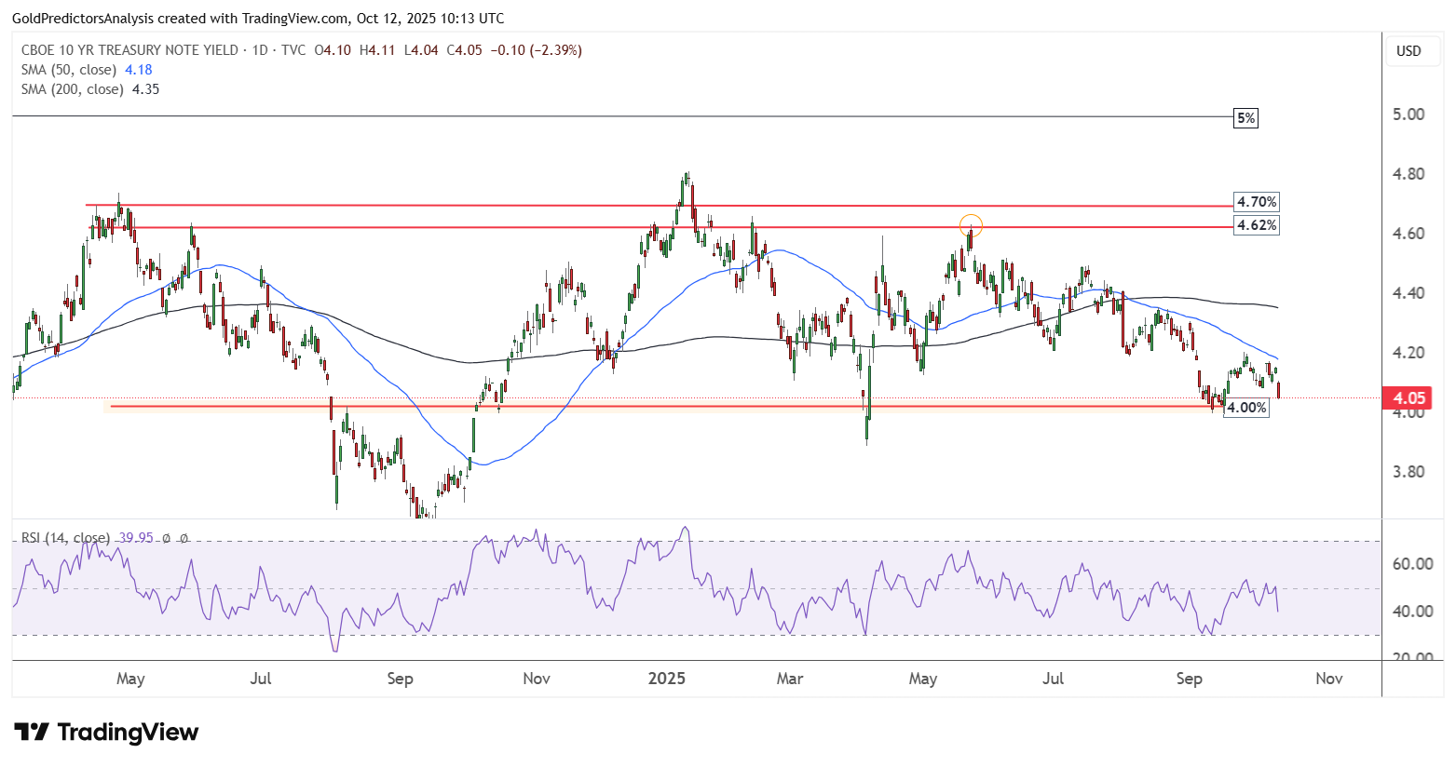Select the 4.70% resistance label

(1257, 202)
